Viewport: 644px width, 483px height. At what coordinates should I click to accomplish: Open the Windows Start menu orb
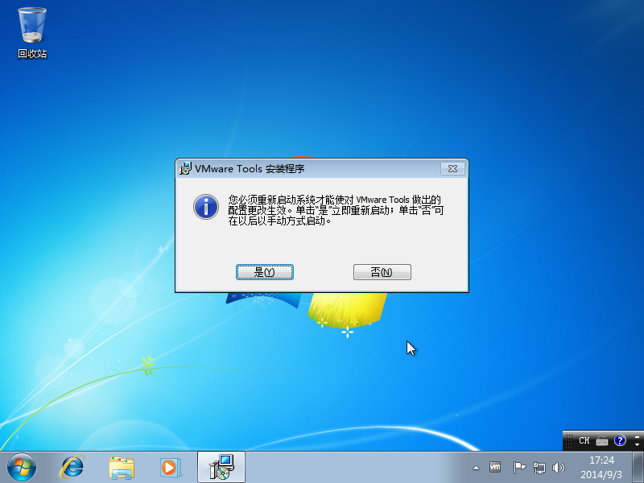coord(22,468)
